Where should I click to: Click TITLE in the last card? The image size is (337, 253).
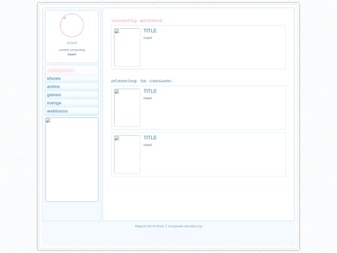pyautogui.click(x=150, y=137)
